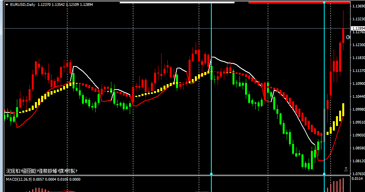365x192 pixels.
Task: Select the right cyan line's bottom handle
Action: 324,174
